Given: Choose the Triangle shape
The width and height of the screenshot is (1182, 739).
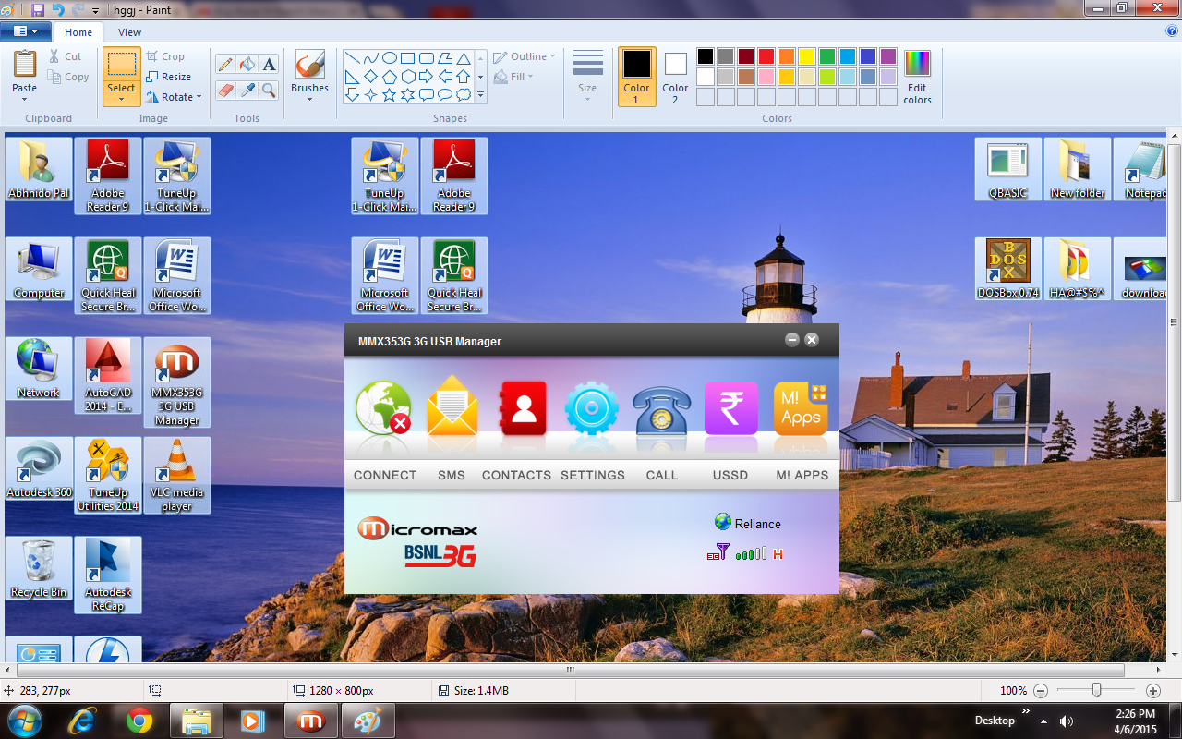Looking at the screenshot, I should pyautogui.click(x=464, y=58).
